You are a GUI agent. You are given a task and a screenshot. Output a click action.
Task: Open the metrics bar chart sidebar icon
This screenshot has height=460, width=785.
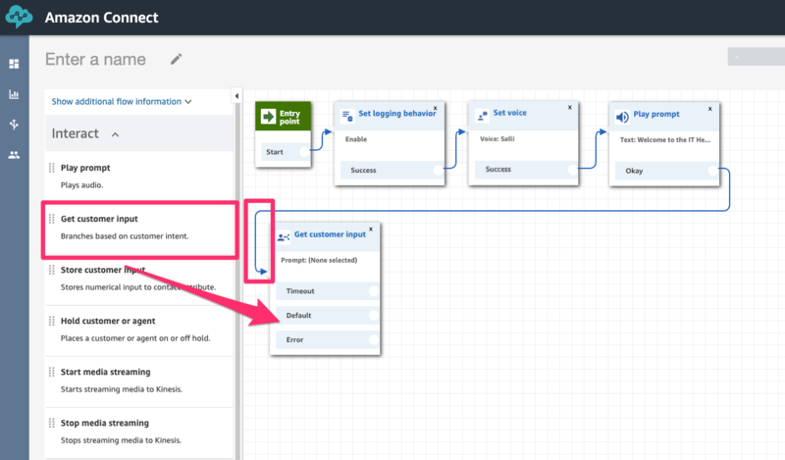[14, 94]
